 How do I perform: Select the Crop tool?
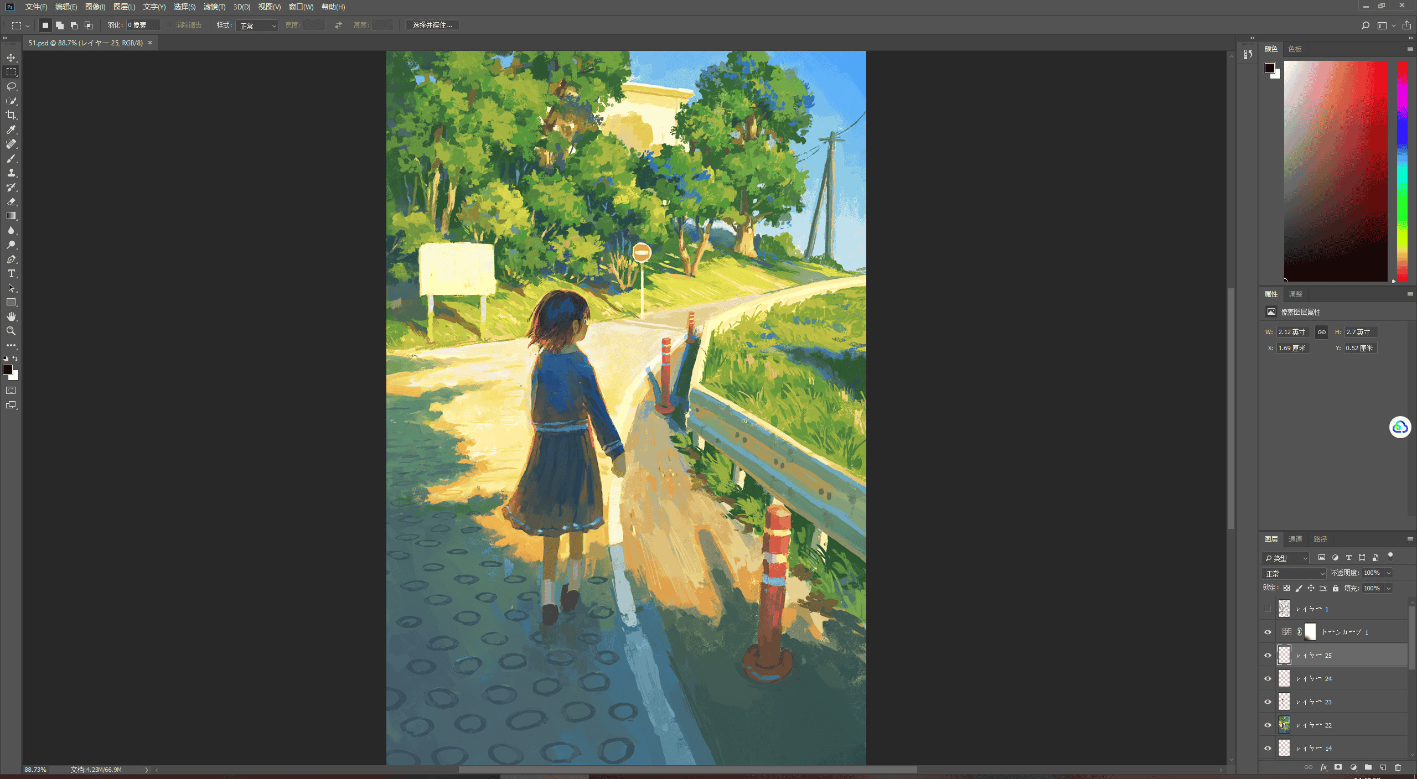(11, 115)
